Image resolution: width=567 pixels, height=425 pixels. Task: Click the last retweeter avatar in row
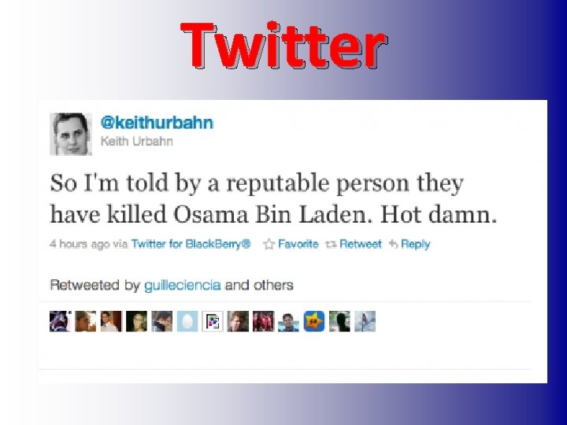click(x=365, y=321)
